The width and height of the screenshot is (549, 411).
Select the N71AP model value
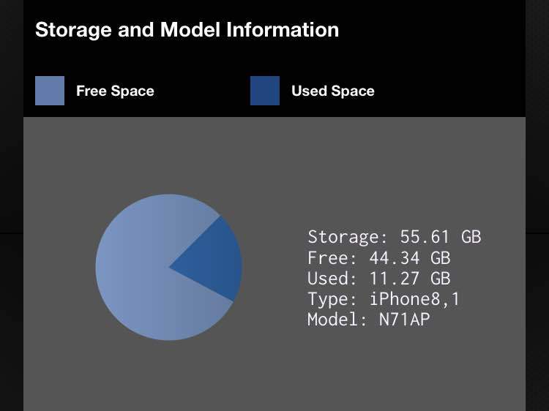tap(404, 320)
